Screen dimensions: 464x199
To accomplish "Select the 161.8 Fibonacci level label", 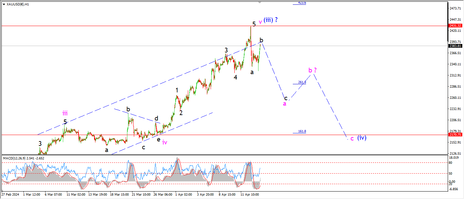I will (x=302, y=131).
